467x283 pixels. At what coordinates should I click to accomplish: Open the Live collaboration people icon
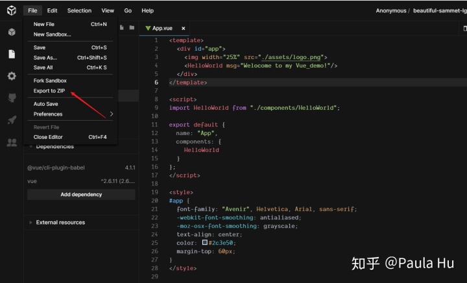tap(12, 142)
